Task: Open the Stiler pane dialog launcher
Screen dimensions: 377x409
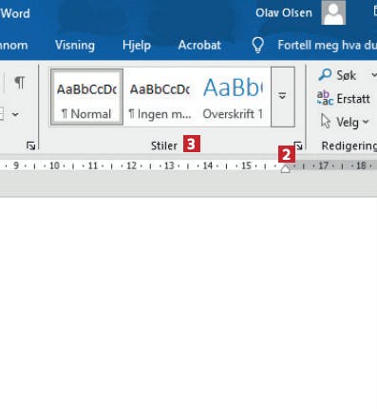Action: pos(298,146)
